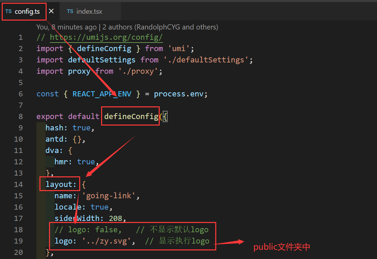Select the hash: true property
This screenshot has height=259, width=377.
pyautogui.click(x=69, y=128)
